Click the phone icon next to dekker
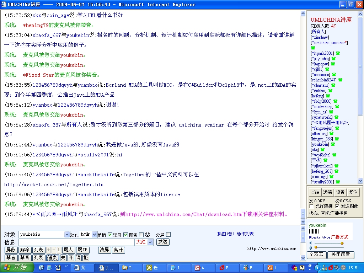Screen dimensions: 364x273 pos(330,91)
